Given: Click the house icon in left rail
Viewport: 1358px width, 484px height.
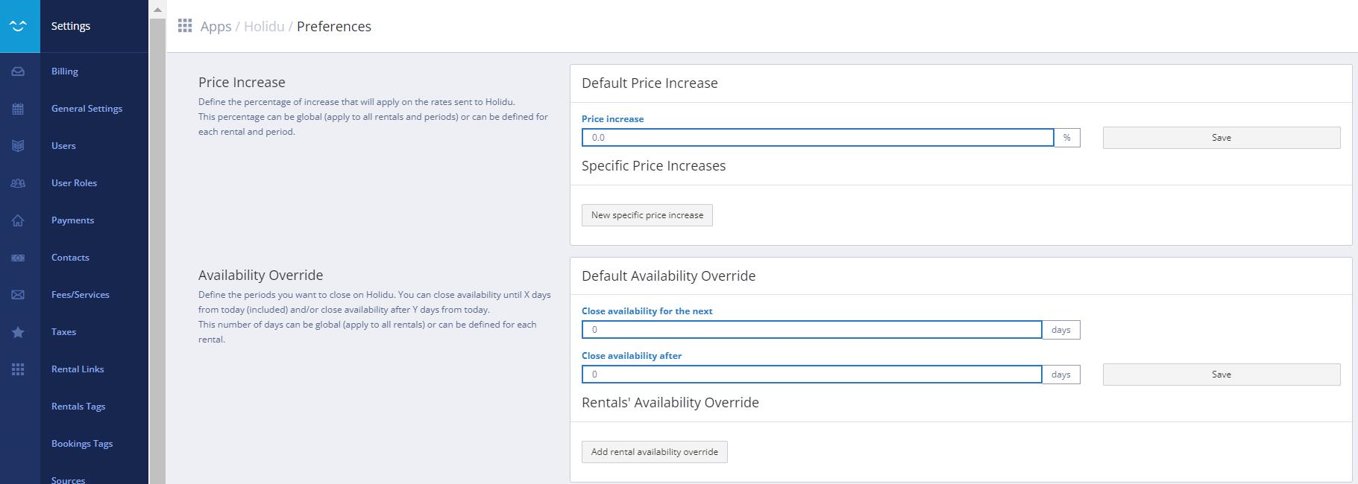Looking at the screenshot, I should pos(19,220).
